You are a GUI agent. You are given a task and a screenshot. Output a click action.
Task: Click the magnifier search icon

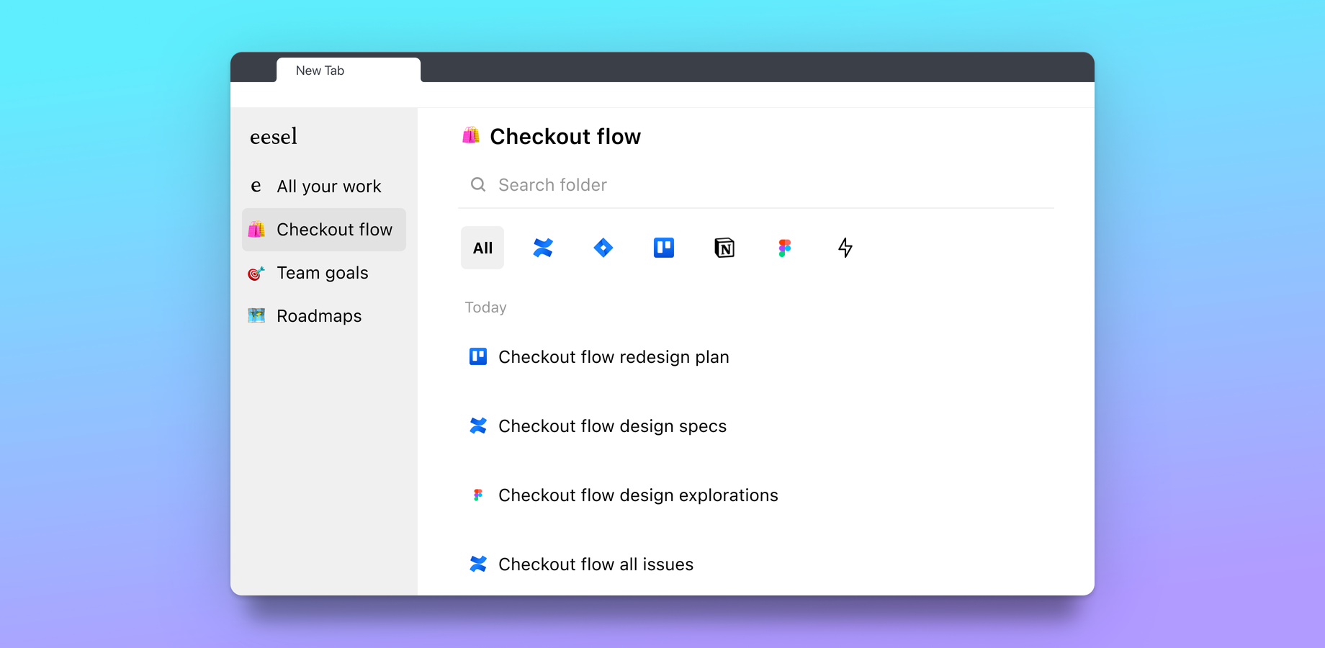click(x=478, y=185)
